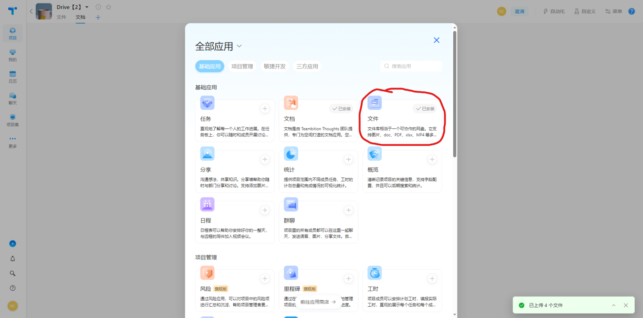This screenshot has width=643, height=318.
Task: Select the 项目管理 category tab
Action: 242,66
